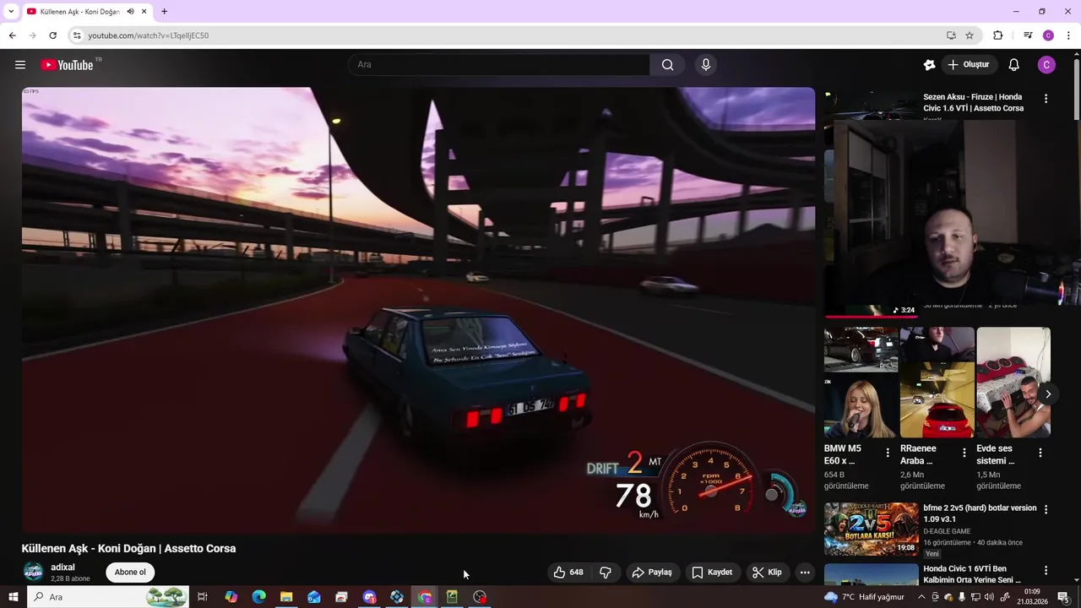Open the YouTube notifications bell

pos(1014,65)
